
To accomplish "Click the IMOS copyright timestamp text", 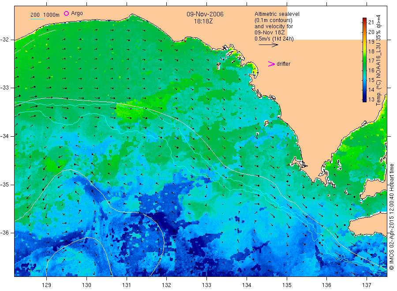I will (391, 216).
